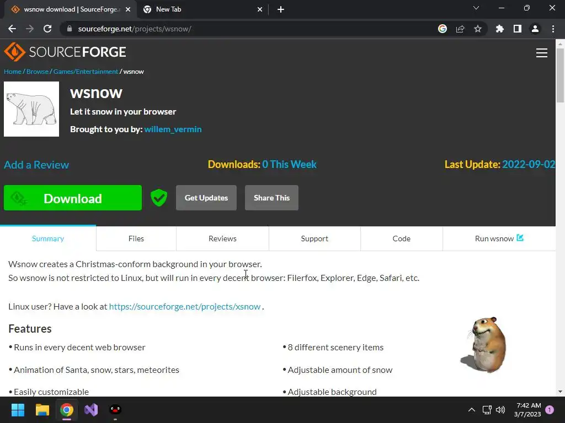565x423 pixels.
Task: Click the forward navigation arrow
Action: point(30,29)
